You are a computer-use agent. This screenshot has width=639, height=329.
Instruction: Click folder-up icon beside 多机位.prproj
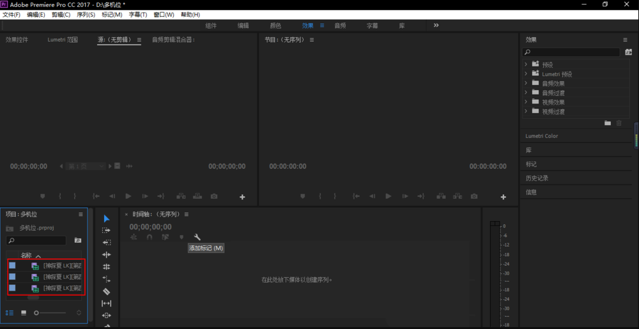coord(10,229)
